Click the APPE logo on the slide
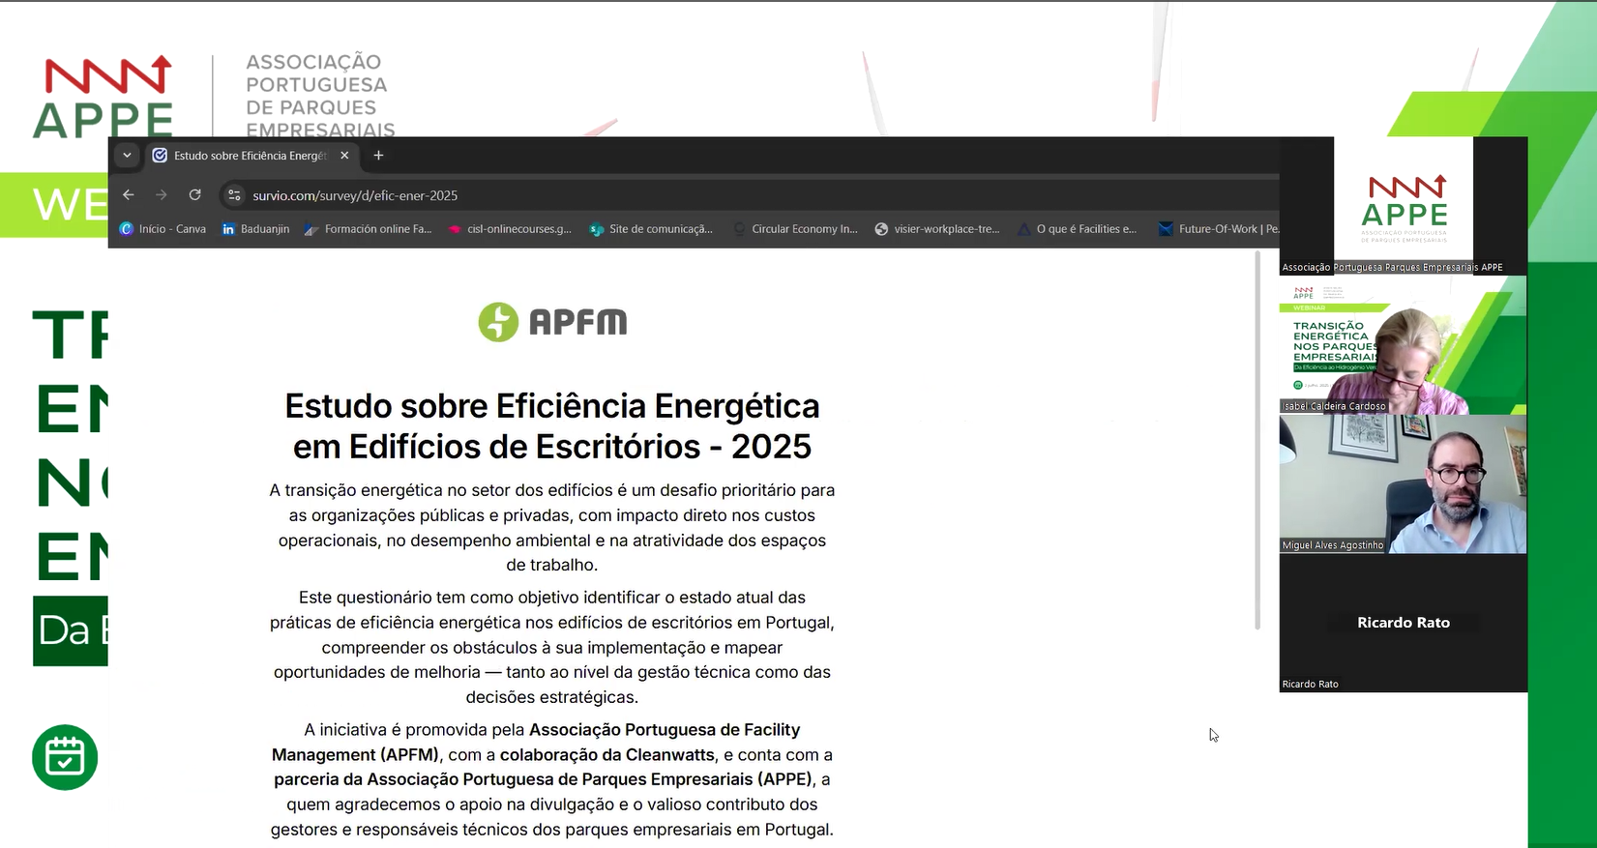The image size is (1597, 848). click(x=104, y=97)
